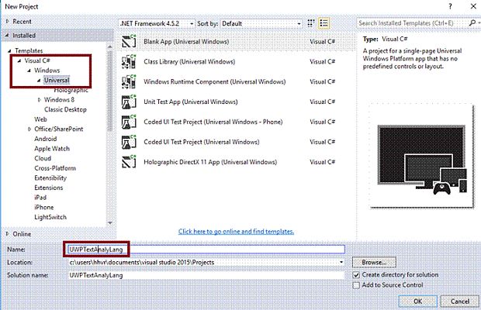
Task: Select Blank App (Universal Windows) template icon
Action: click(129, 41)
